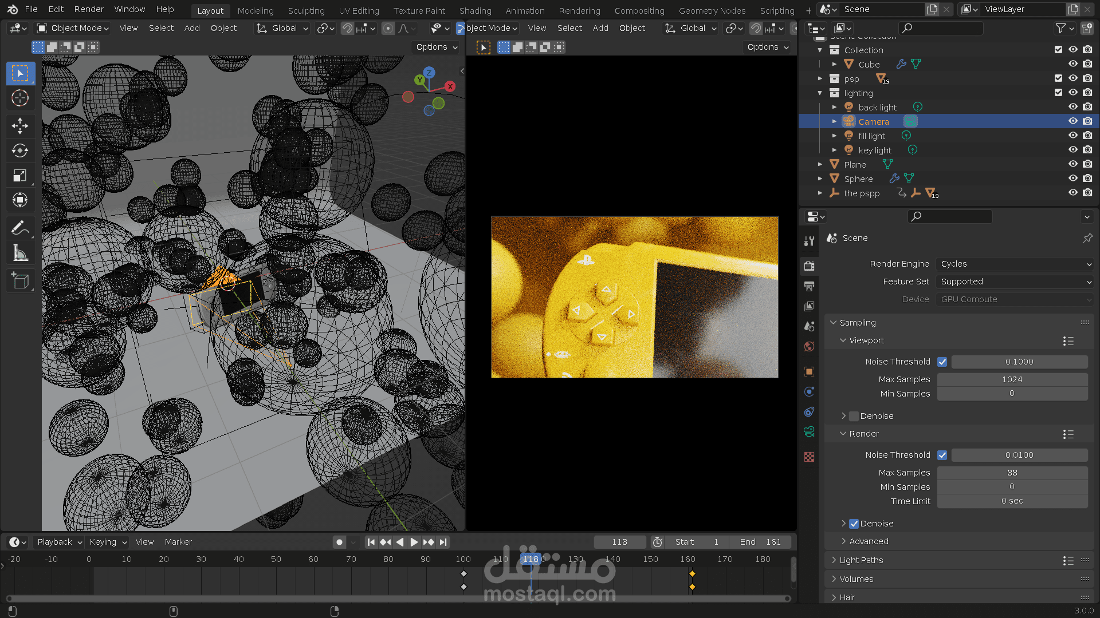Screen dimensions: 1100x618
Task: Select the Rotate tool
Action: tap(20, 150)
